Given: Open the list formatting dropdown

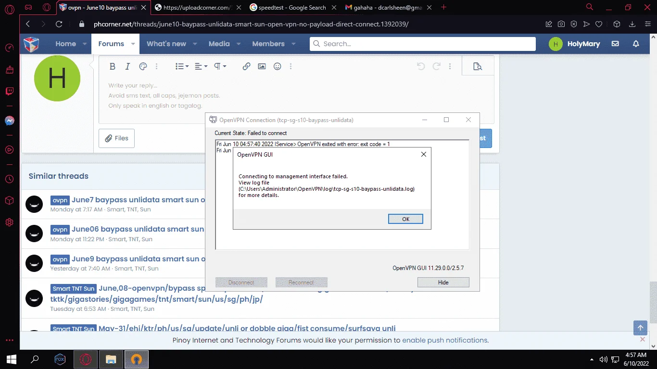Looking at the screenshot, I should tap(182, 66).
